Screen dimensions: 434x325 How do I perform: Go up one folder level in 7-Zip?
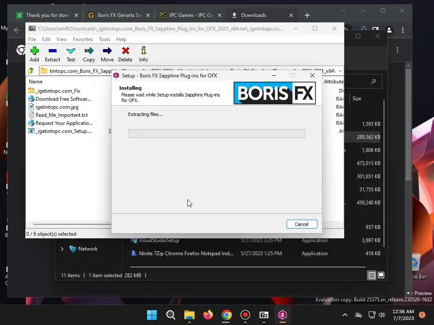tap(31, 71)
